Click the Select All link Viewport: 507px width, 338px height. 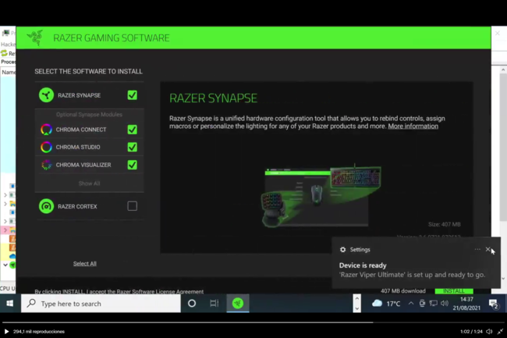coord(85,264)
